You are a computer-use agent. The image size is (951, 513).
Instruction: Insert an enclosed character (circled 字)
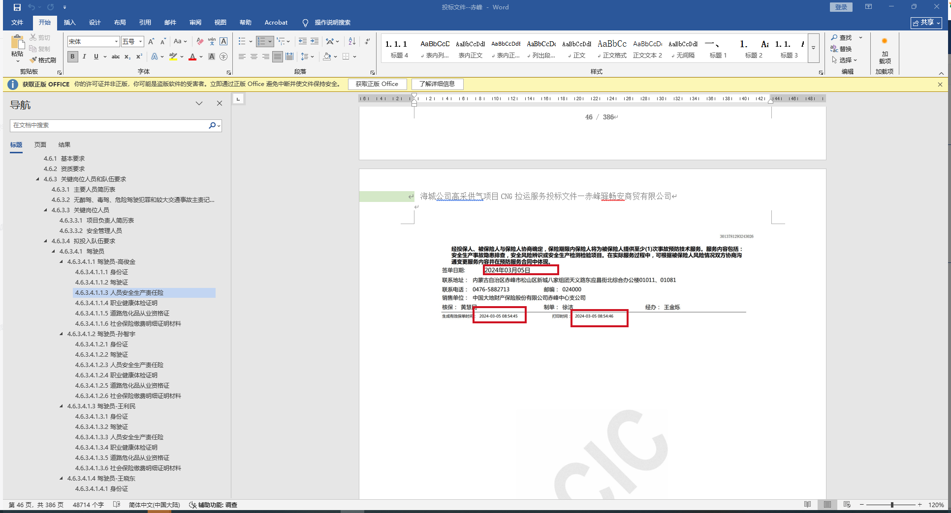[x=223, y=57]
